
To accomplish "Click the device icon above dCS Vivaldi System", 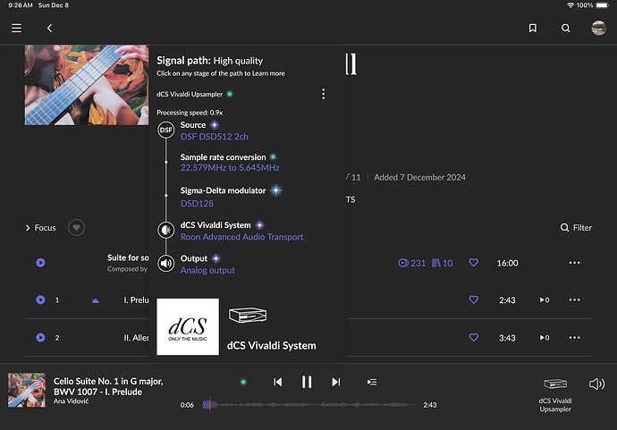I will point(248,315).
